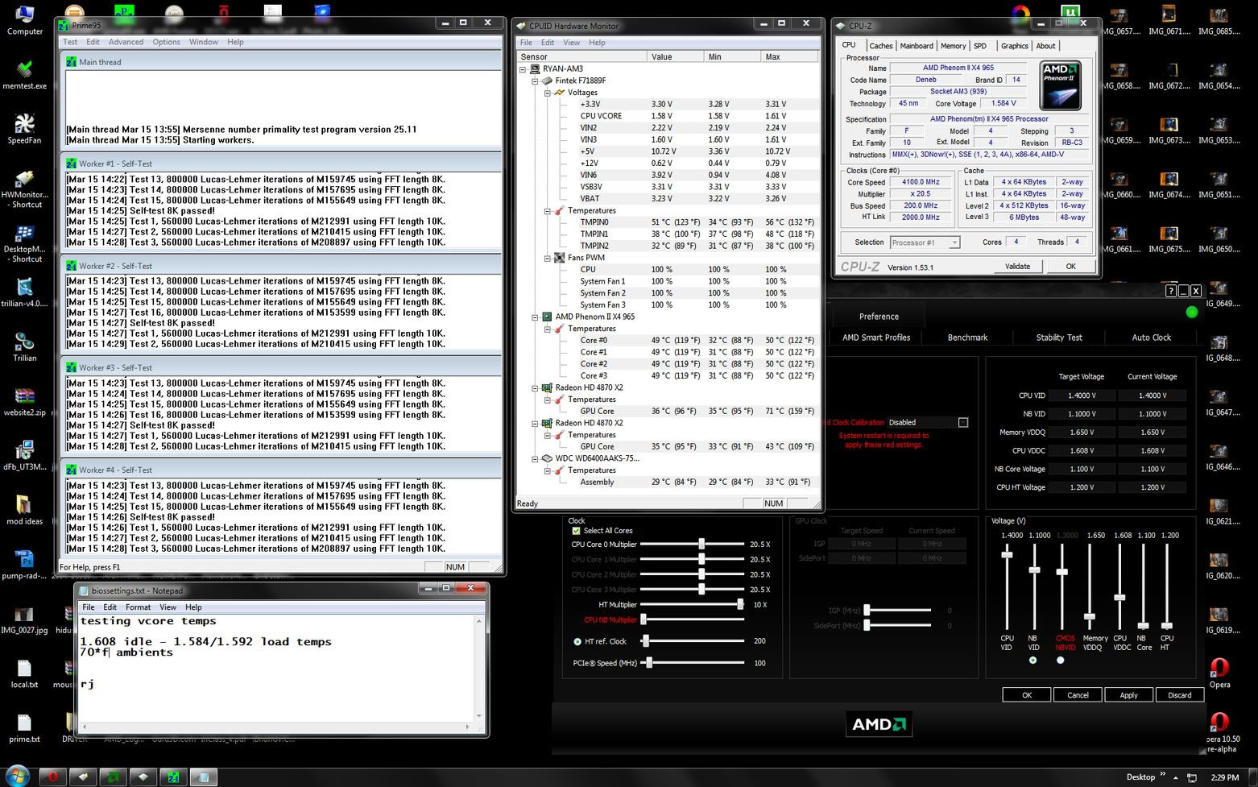Open the memtest.exe desktop icon
This screenshot has height=787, width=1258.
(x=24, y=71)
